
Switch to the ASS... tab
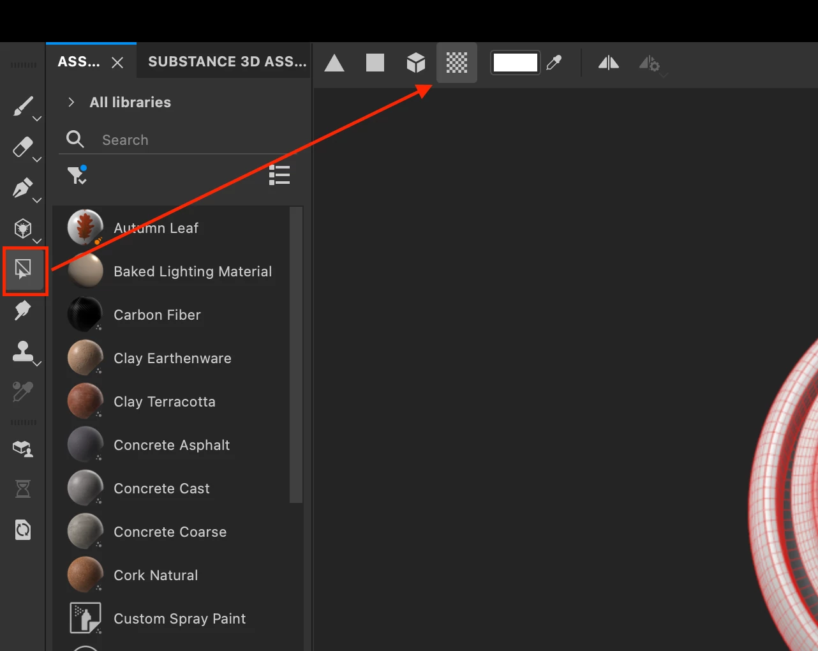(x=78, y=62)
